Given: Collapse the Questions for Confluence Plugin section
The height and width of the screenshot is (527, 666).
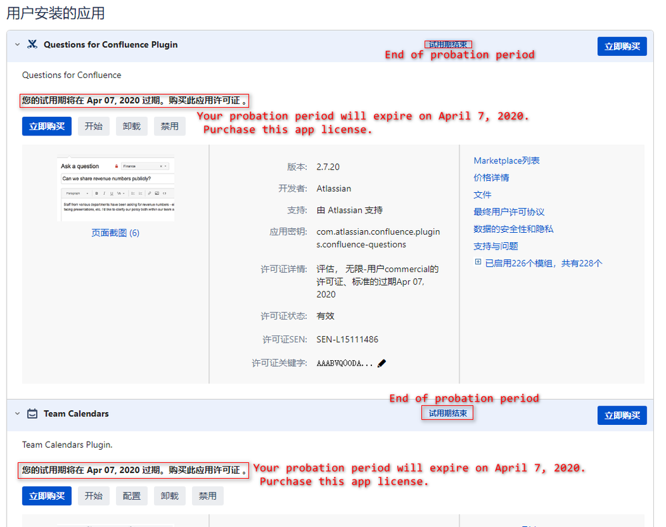Looking at the screenshot, I should 17,44.
